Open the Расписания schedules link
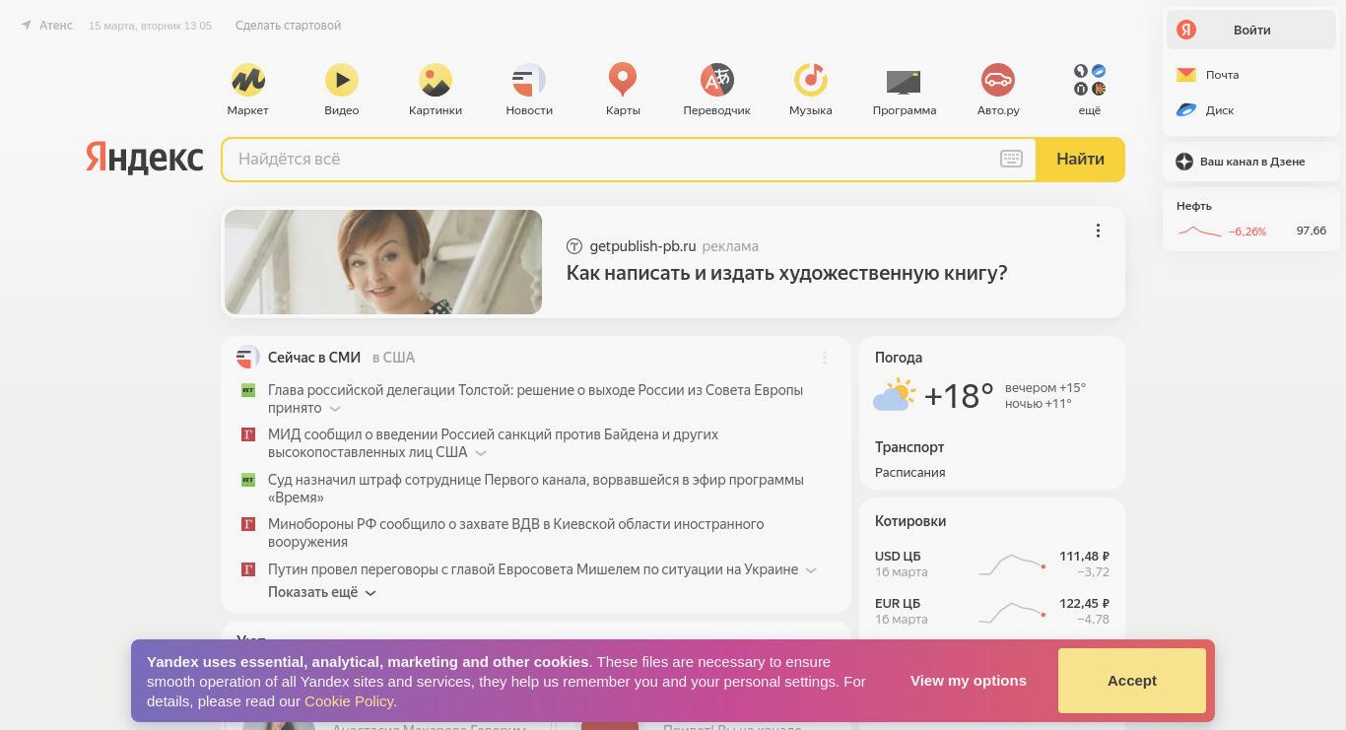This screenshot has width=1346, height=730. tap(910, 473)
